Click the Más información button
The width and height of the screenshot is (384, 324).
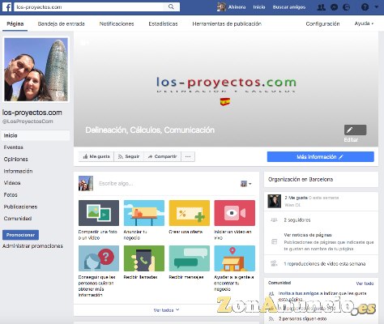[x=321, y=157]
